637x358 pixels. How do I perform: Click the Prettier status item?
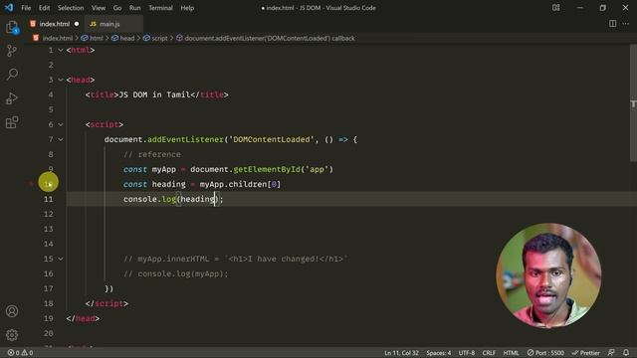(585, 353)
